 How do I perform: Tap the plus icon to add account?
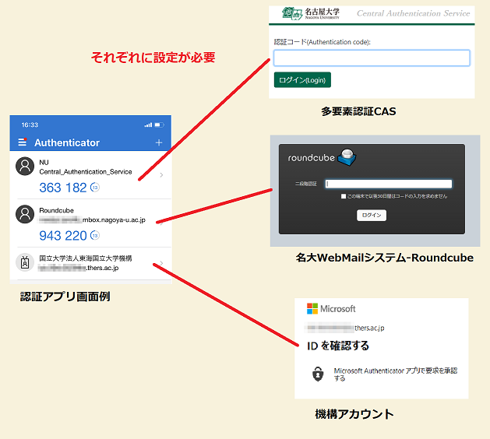click(x=159, y=142)
